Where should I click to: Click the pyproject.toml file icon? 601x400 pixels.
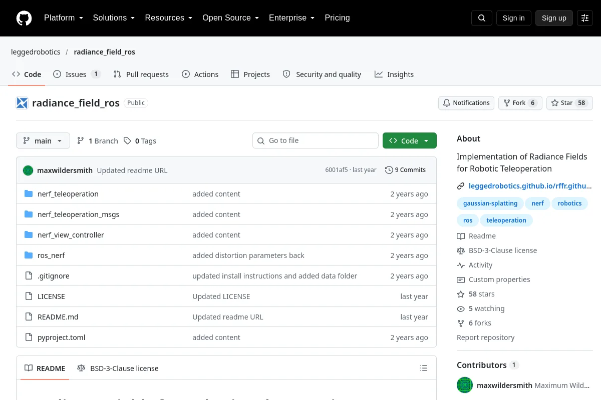click(29, 337)
